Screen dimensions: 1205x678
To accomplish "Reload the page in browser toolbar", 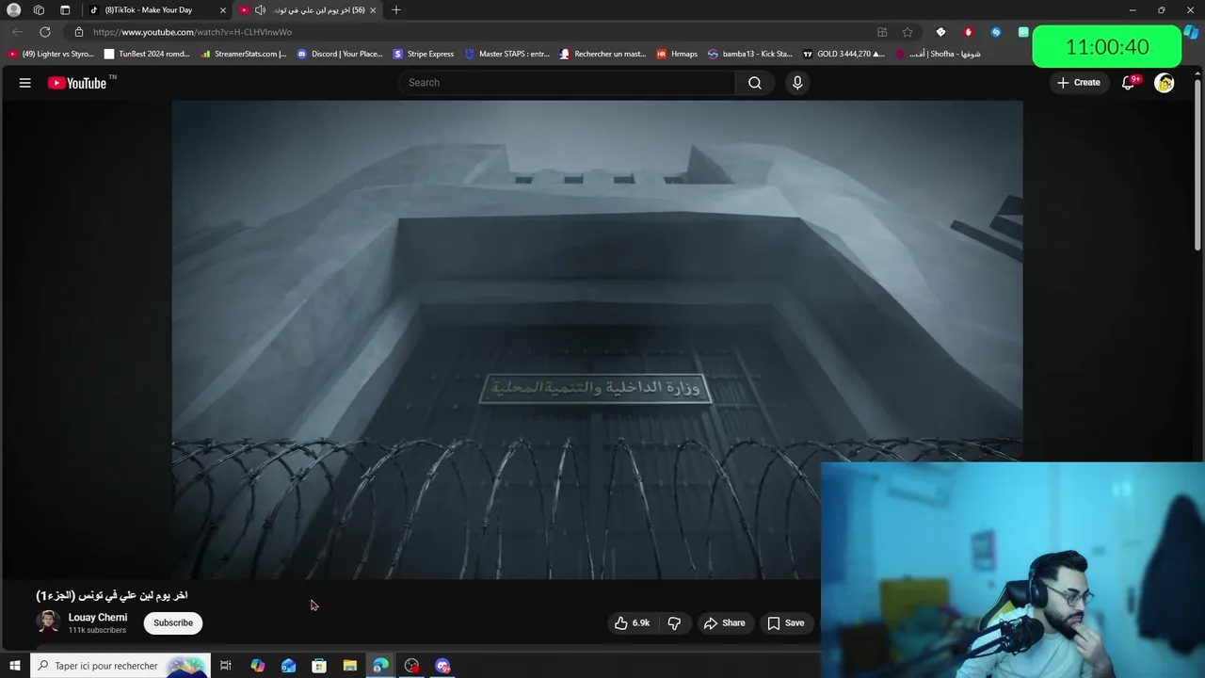I will pos(44,32).
